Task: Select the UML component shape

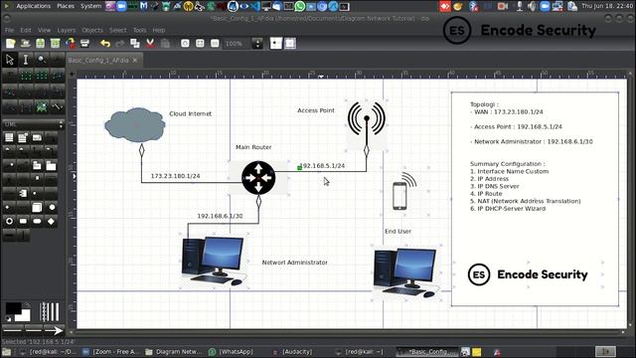Action: pos(23,193)
